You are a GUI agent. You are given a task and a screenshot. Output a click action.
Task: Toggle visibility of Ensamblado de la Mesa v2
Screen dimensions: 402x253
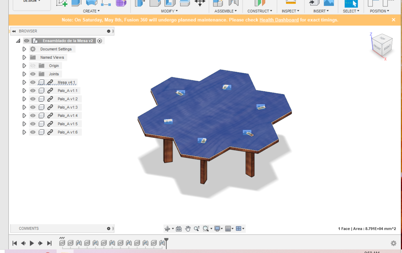click(26, 41)
